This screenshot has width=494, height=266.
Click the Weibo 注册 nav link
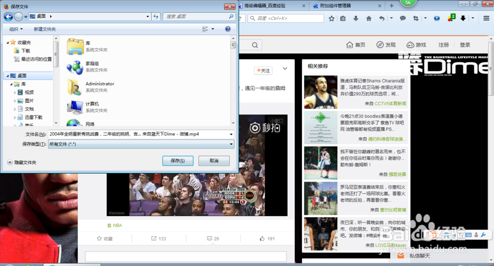point(444,45)
